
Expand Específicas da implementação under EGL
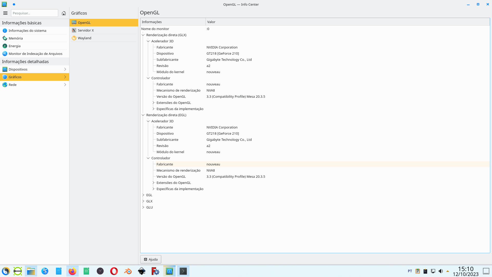pos(153,189)
